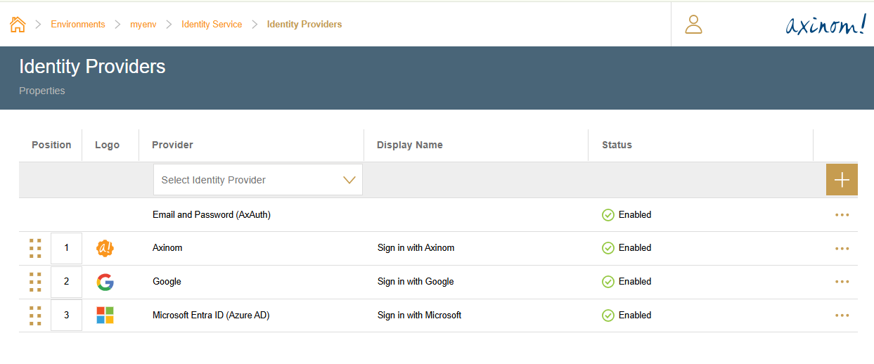Viewport: 874px width, 364px height.
Task: Go to Environments in the breadcrumb
Action: [77, 25]
